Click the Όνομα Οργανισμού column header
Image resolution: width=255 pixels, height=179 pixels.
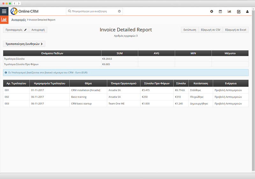(124, 83)
